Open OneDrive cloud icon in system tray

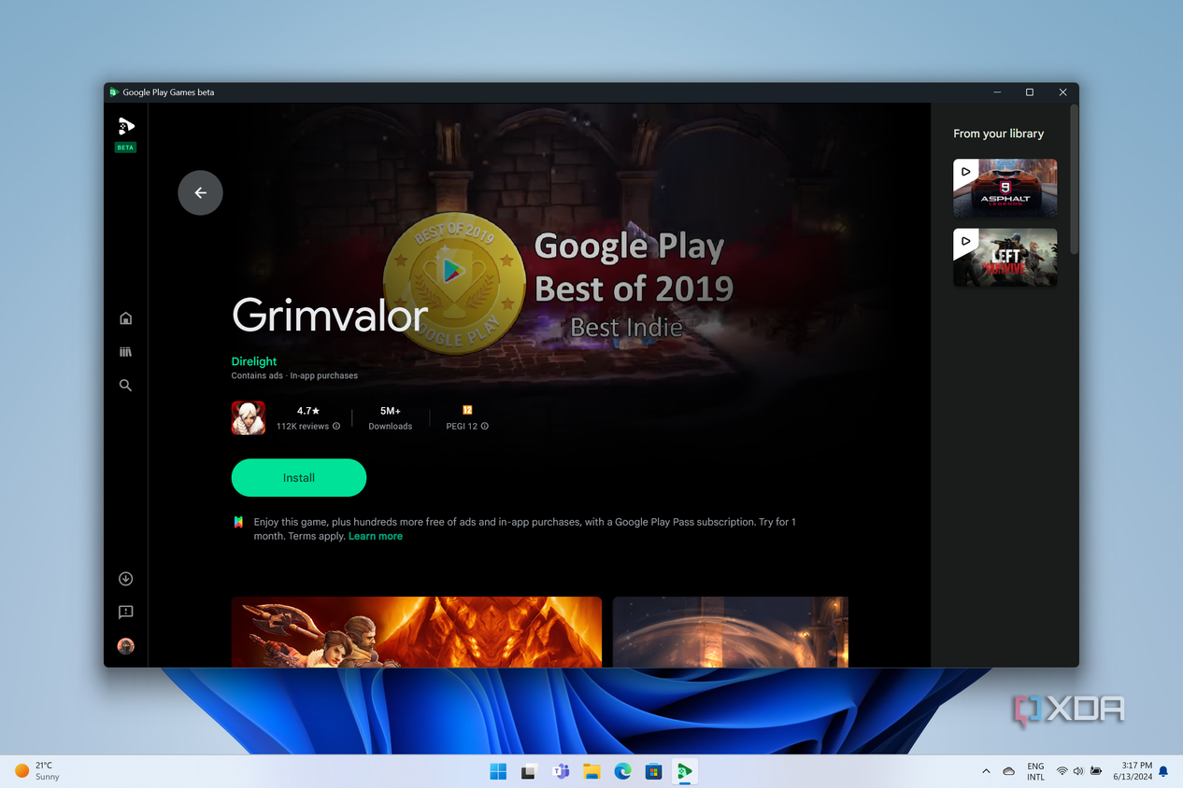pos(1009,771)
